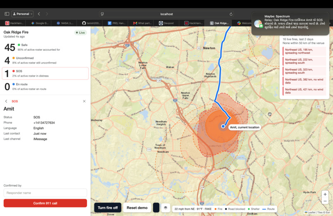Click the Last contact value Just now

[x=40, y=134]
